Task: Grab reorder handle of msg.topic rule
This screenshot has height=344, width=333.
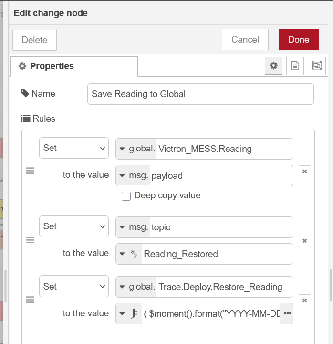Action: tap(30, 240)
